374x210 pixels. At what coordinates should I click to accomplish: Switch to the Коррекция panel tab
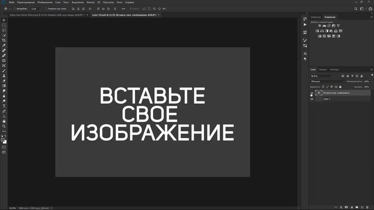tap(330, 17)
